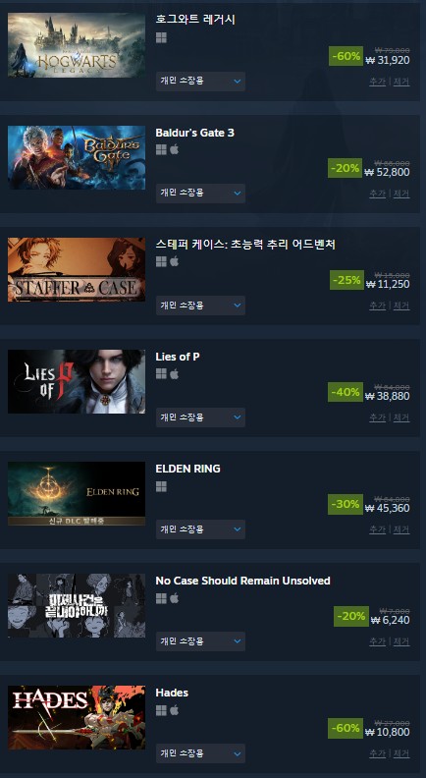426x778 pixels.
Task: Remove ELDEN RING using its 제거 link
Action: coord(401,529)
